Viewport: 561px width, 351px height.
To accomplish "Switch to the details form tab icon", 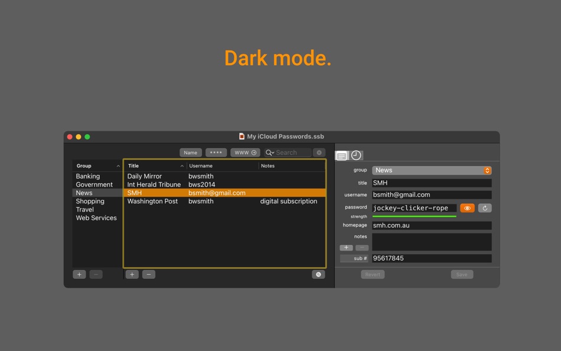I will (x=342, y=156).
